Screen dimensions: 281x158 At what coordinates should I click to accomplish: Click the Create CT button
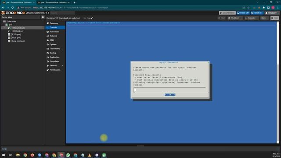(x=257, y=13)
